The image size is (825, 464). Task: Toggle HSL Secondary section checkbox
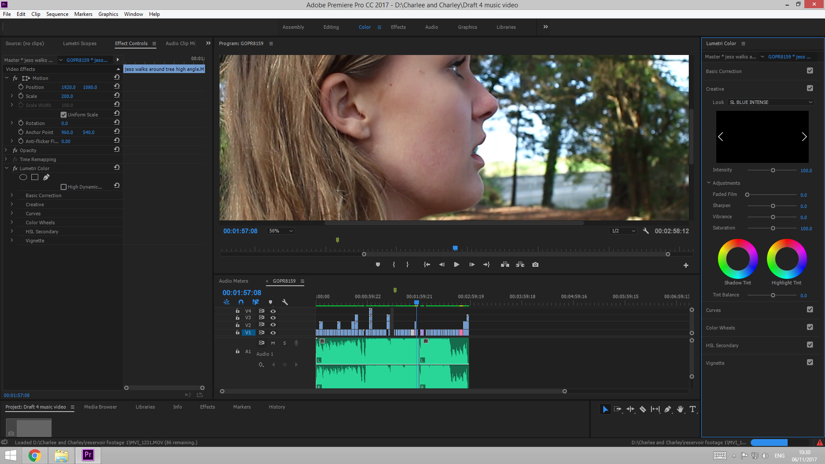click(x=810, y=345)
